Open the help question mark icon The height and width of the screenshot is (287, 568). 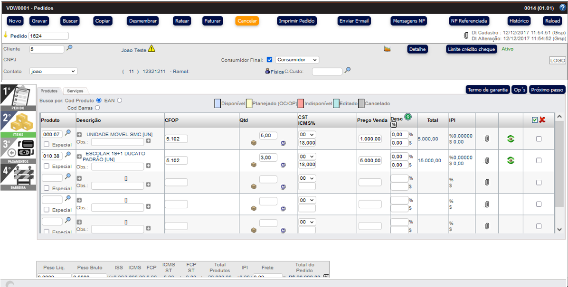[x=562, y=8]
